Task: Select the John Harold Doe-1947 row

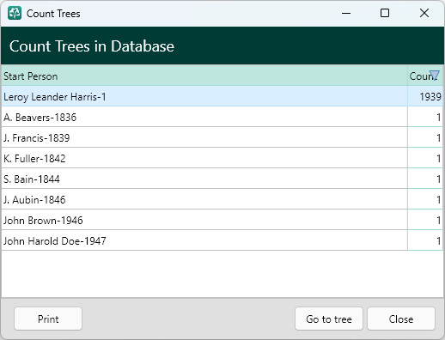Action: [222, 240]
